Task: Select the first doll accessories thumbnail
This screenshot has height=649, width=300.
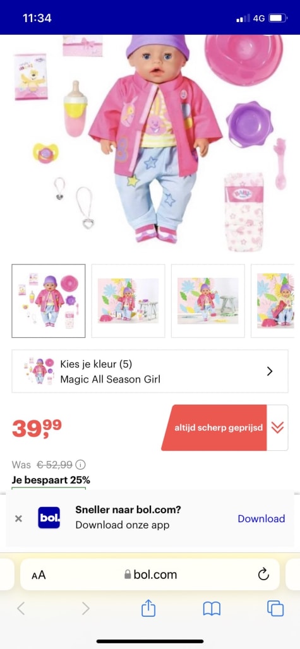Action: click(49, 301)
